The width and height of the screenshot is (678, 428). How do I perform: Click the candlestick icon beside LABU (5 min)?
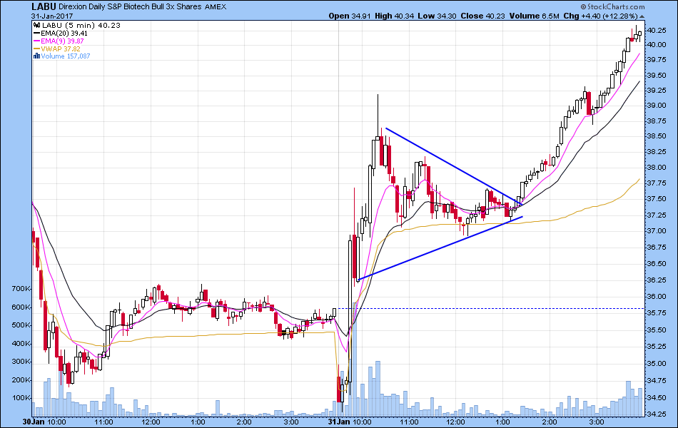(x=36, y=26)
